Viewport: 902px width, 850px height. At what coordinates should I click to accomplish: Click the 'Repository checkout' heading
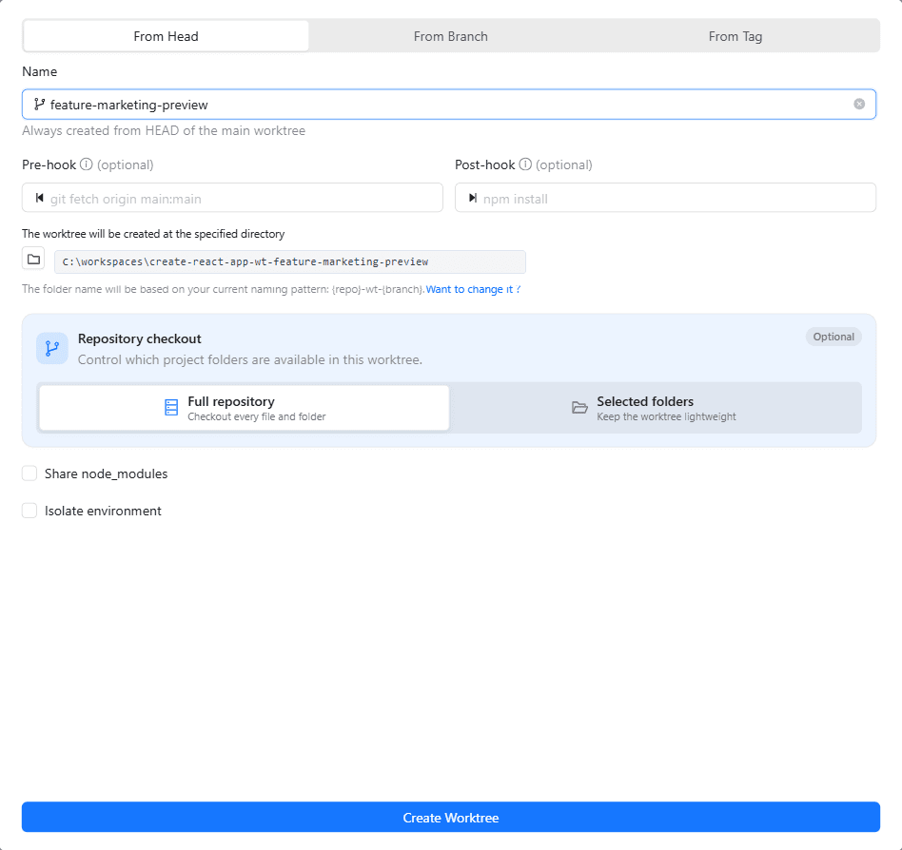pos(140,339)
